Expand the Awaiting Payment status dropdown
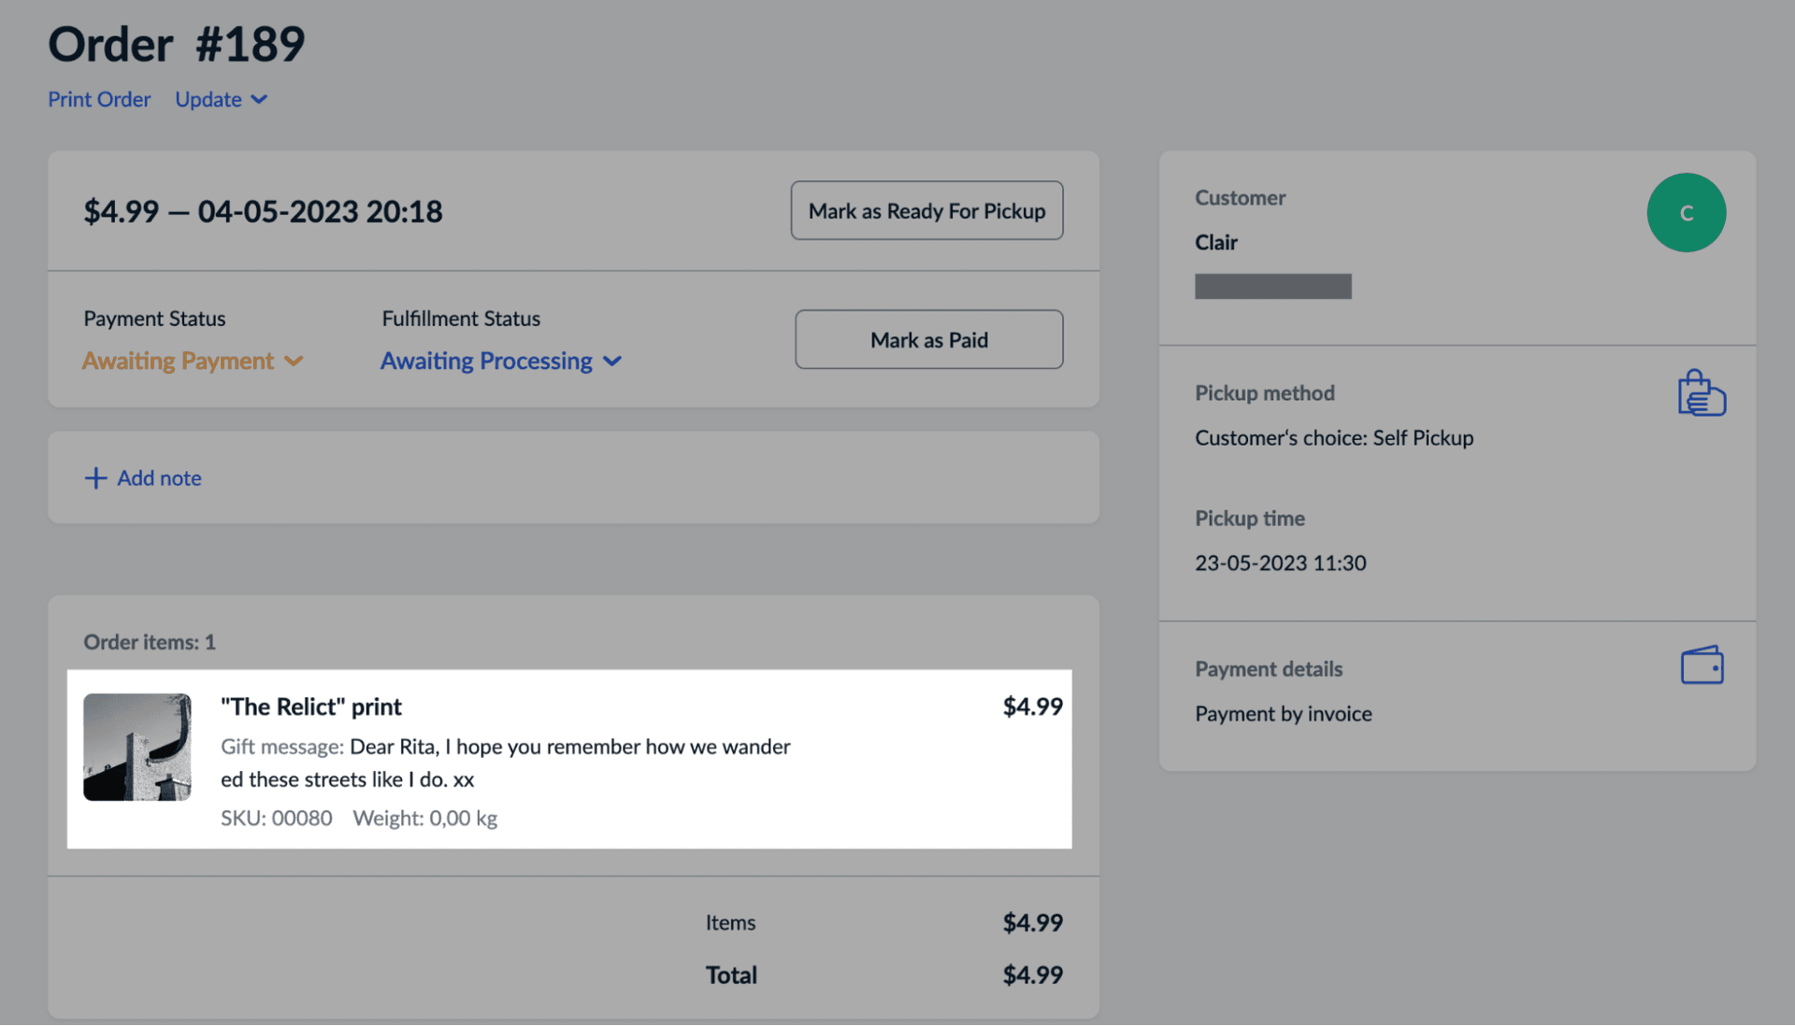Viewport: 1795px width, 1026px height. click(193, 361)
